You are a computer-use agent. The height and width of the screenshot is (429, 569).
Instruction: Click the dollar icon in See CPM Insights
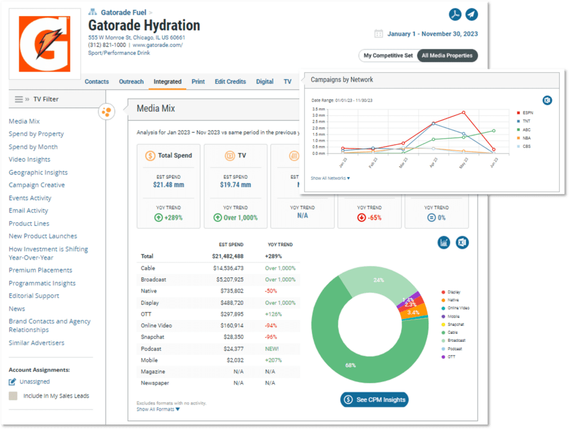(x=348, y=399)
